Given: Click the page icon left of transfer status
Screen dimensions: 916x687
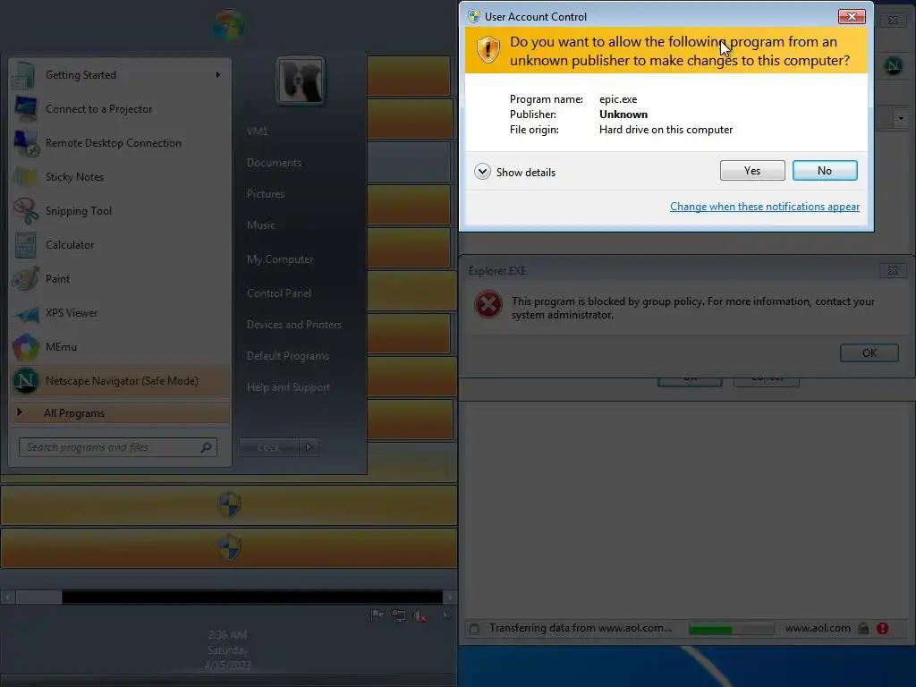Looking at the screenshot, I should point(474,629).
